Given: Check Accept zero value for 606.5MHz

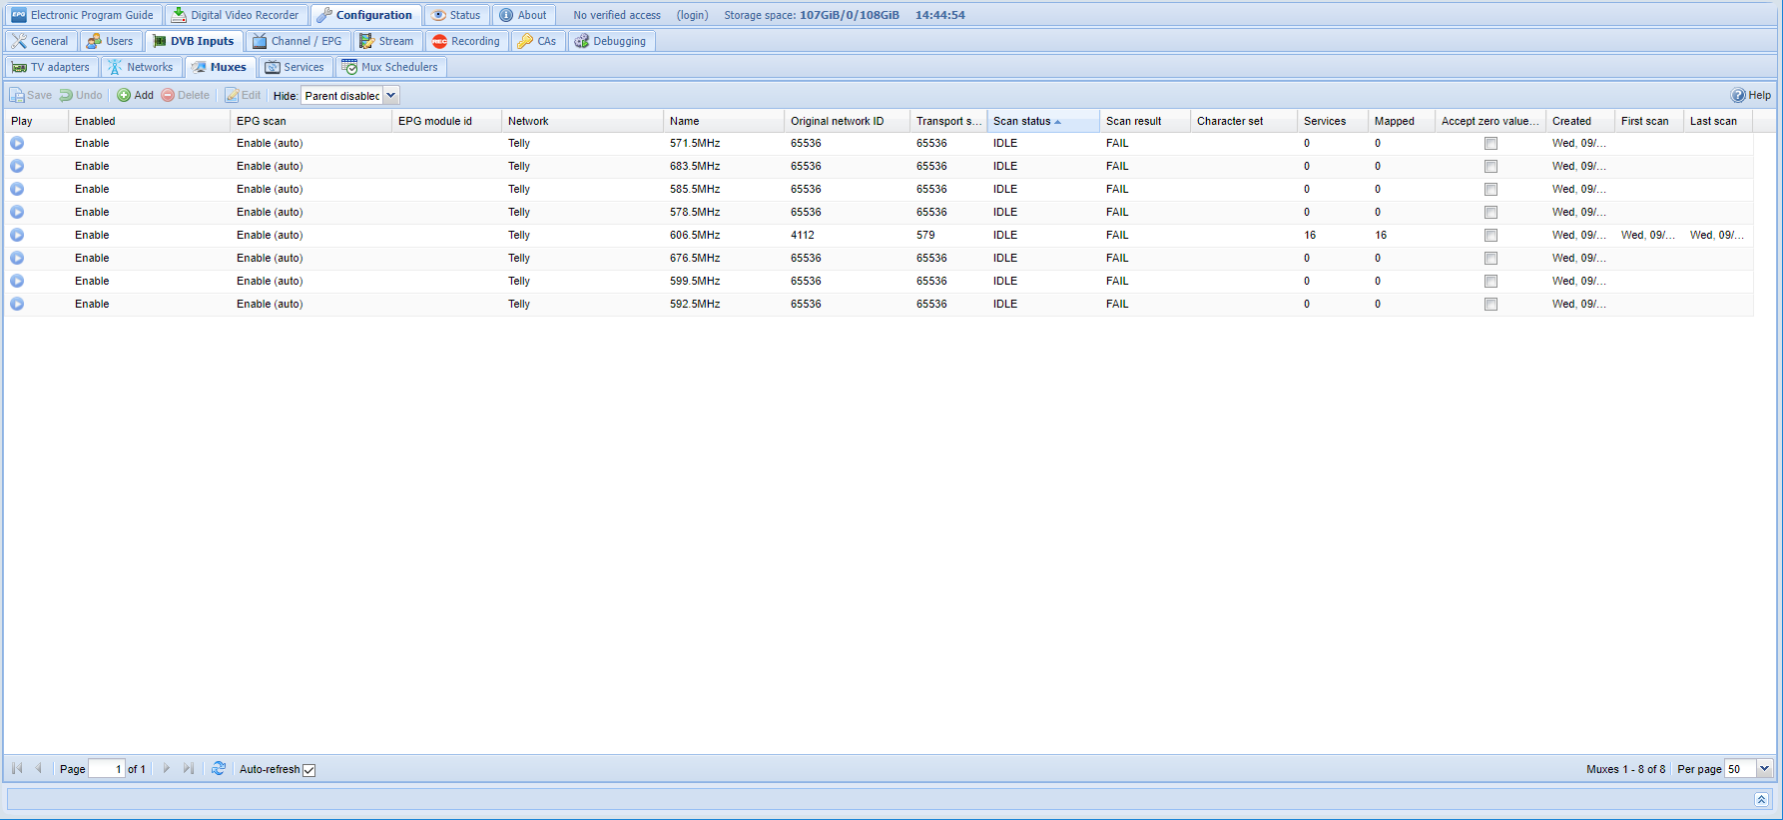Looking at the screenshot, I should coord(1490,236).
